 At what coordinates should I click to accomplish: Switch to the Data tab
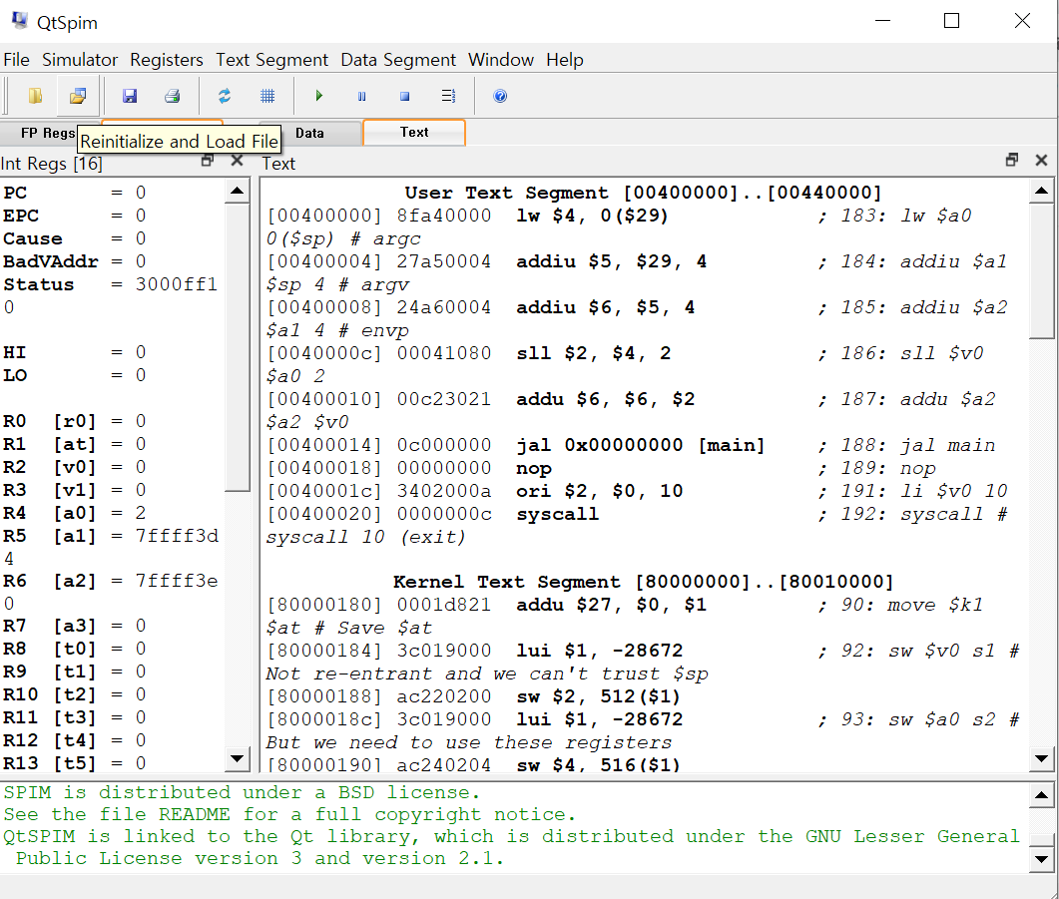coord(310,133)
